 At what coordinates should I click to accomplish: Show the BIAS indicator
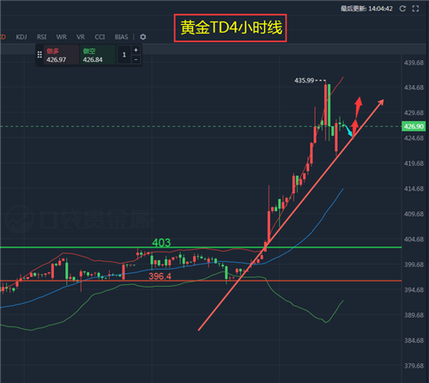click(x=122, y=37)
